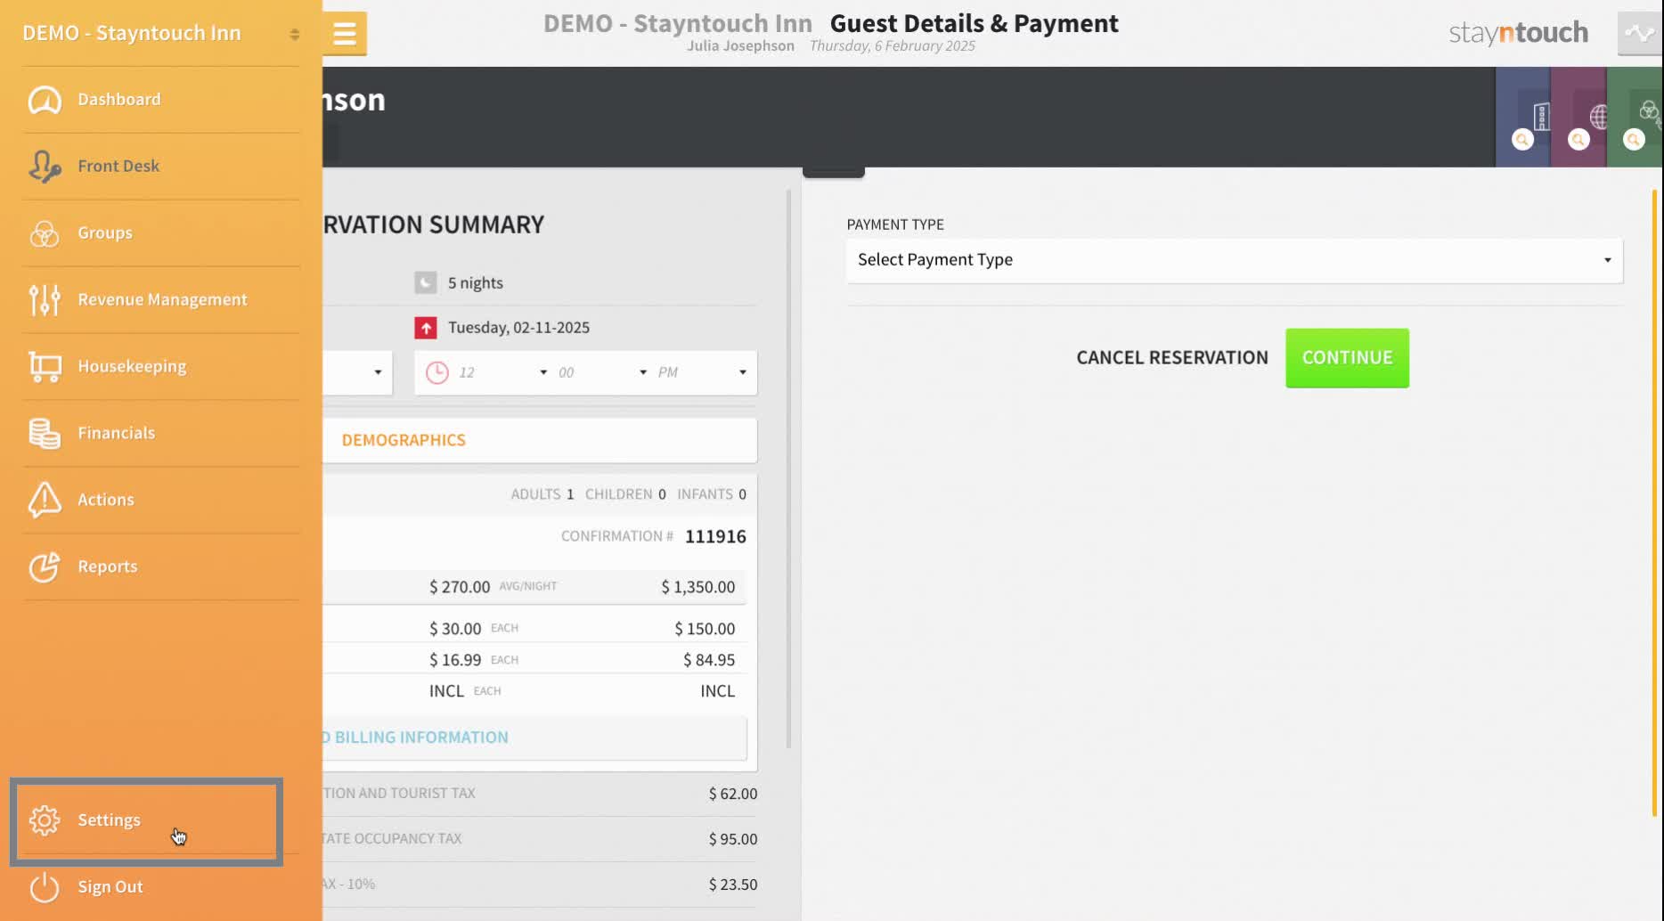This screenshot has height=921, width=1664.
Task: Click the INFANTS 0 count
Action: pos(712,494)
